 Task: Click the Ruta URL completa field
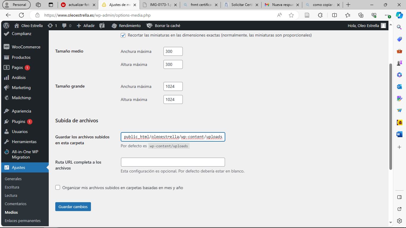[x=173, y=162]
